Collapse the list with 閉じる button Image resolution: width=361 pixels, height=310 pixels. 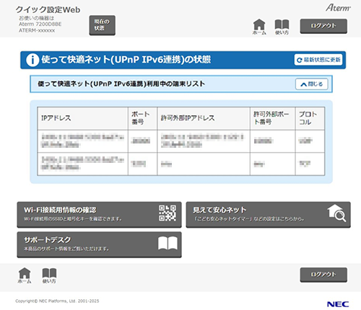[x=312, y=84]
